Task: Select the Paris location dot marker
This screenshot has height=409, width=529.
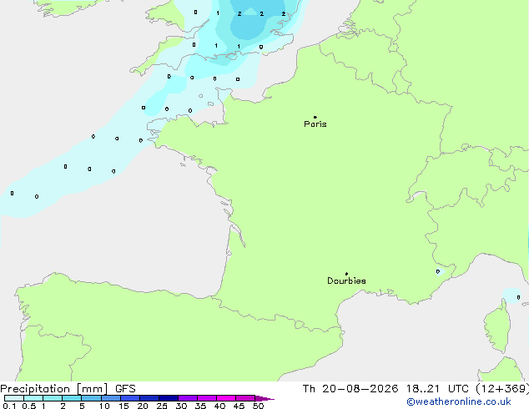Action: point(315,117)
